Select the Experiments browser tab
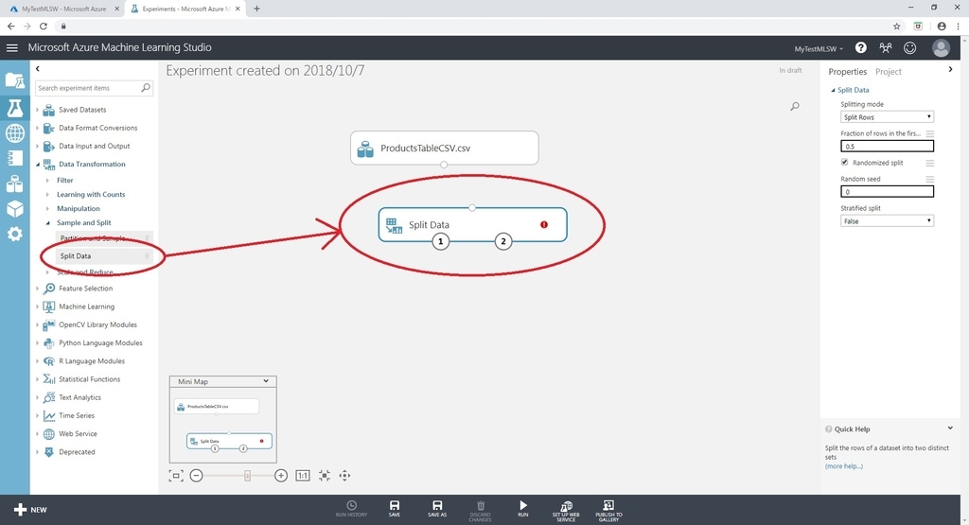 pos(185,9)
